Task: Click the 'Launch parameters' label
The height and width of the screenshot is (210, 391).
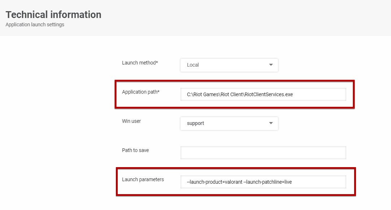Action: point(143,179)
